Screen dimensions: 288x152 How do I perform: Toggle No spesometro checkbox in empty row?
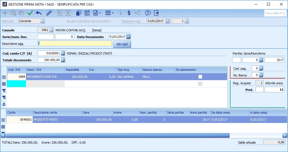(200, 84)
